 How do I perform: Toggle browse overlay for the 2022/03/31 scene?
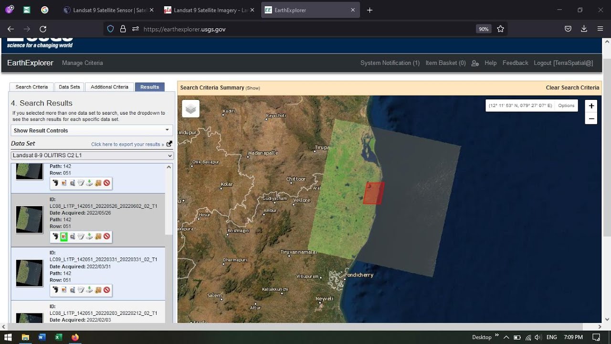64,290
